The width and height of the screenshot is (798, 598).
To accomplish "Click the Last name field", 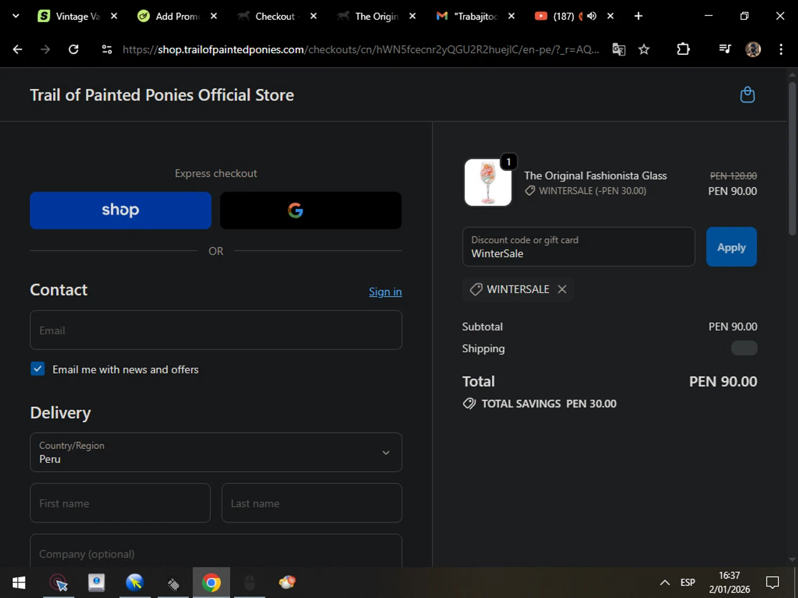I will coord(312,503).
